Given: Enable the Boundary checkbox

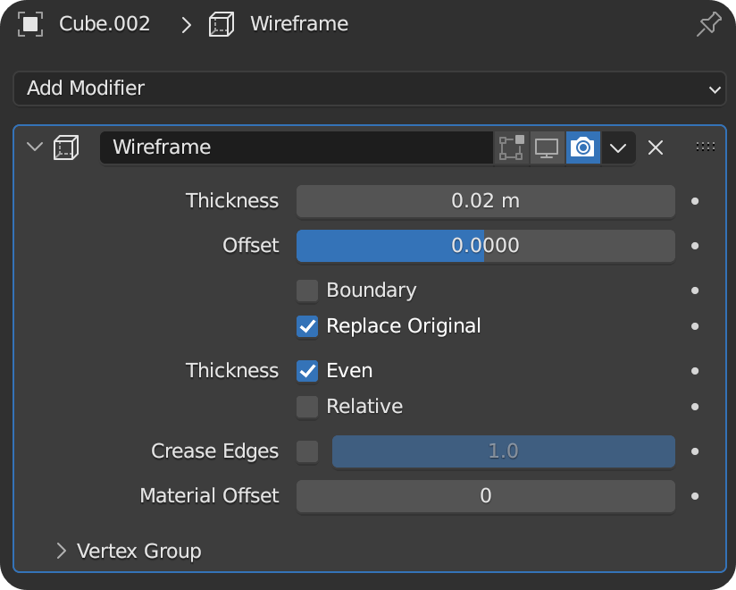Looking at the screenshot, I should [307, 291].
